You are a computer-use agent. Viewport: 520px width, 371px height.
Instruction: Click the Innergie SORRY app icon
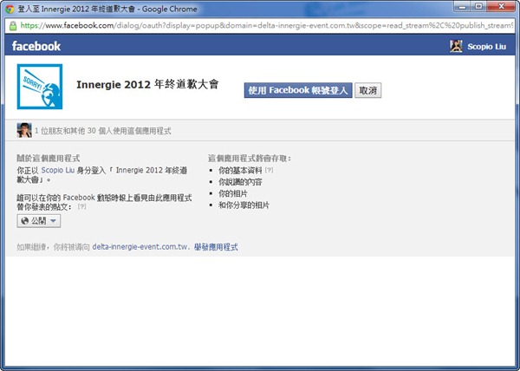(40, 87)
